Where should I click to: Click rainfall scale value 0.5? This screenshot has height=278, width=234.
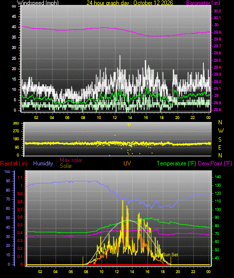tap(20, 225)
